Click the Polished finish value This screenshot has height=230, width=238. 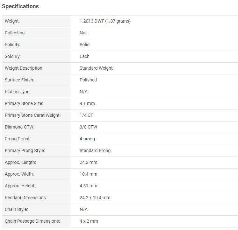(x=88, y=80)
